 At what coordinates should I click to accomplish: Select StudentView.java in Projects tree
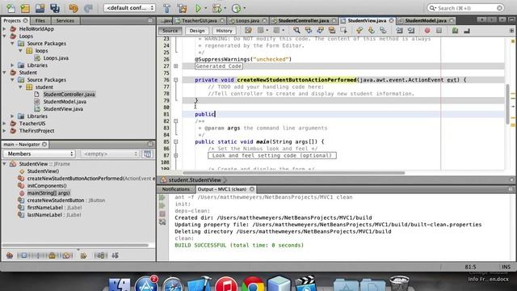63,109
